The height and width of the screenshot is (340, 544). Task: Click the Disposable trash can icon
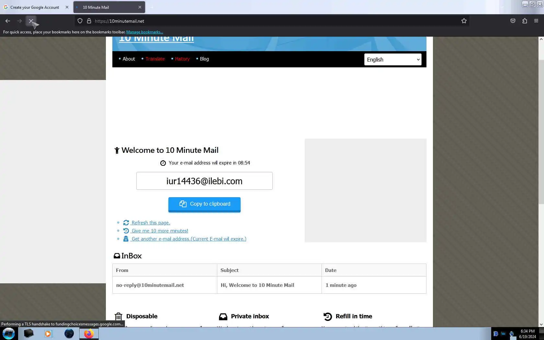(x=119, y=316)
